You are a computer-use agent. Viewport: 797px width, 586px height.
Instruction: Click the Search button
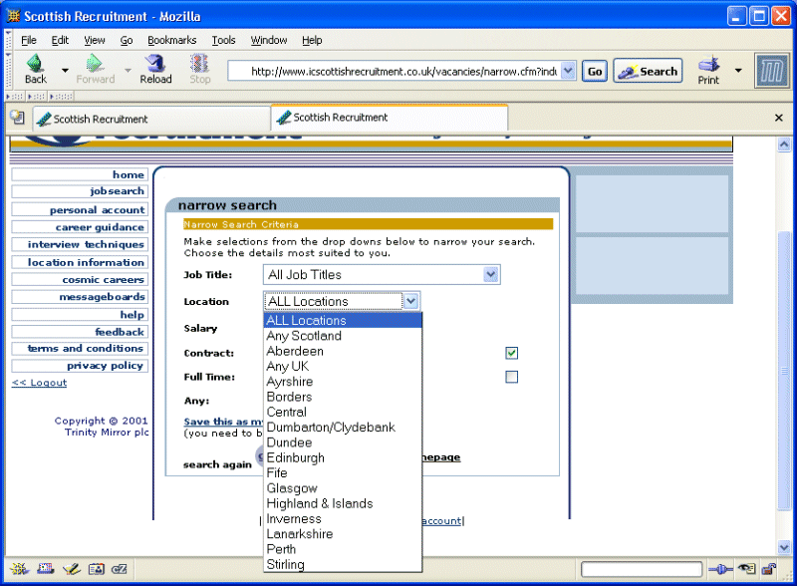coord(649,71)
